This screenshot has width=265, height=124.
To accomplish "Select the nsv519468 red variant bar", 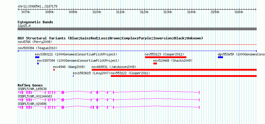I will tap(155, 63).
